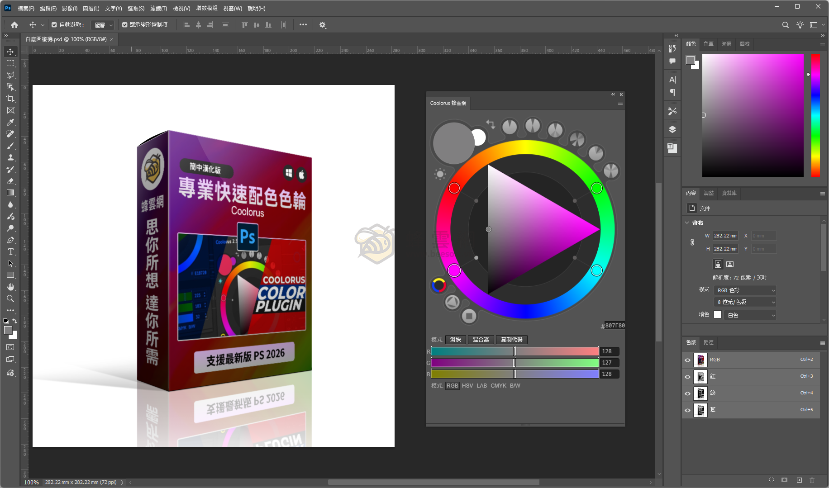
Task: Open the channels panel flyout menu
Action: pos(822,343)
